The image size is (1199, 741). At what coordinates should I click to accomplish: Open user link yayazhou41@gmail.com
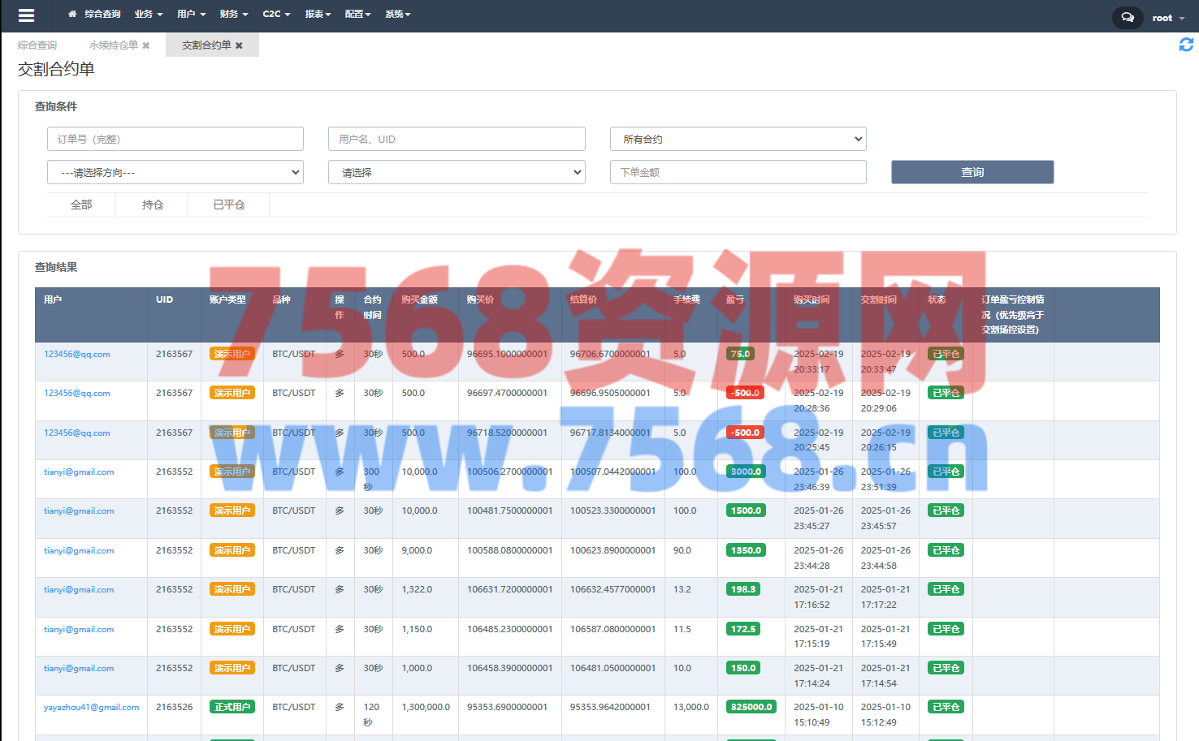coord(91,707)
